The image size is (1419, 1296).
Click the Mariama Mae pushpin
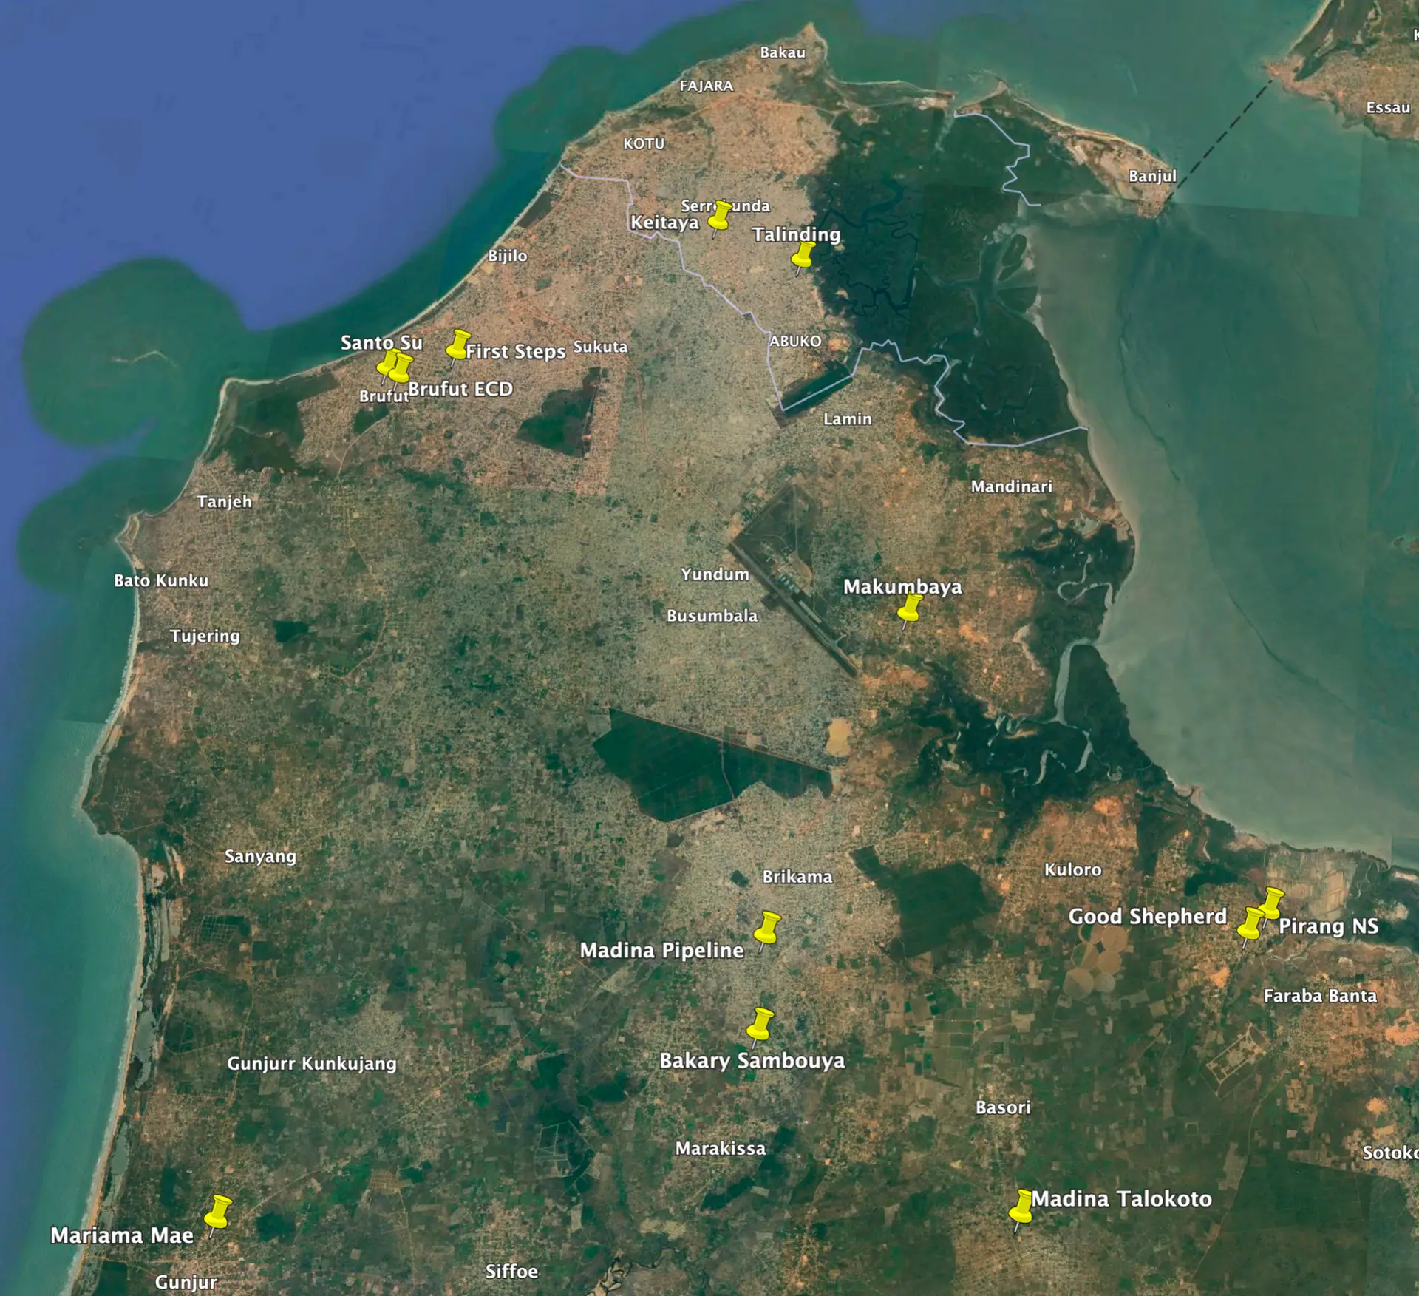(217, 1214)
